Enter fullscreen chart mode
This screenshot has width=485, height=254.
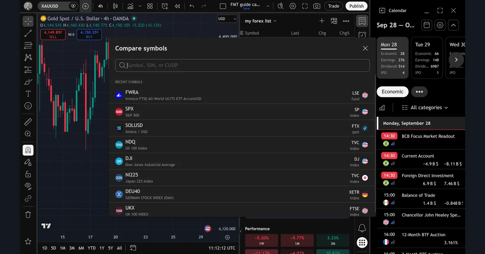(305, 6)
